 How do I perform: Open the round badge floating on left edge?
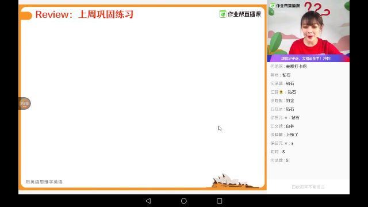(x=24, y=103)
